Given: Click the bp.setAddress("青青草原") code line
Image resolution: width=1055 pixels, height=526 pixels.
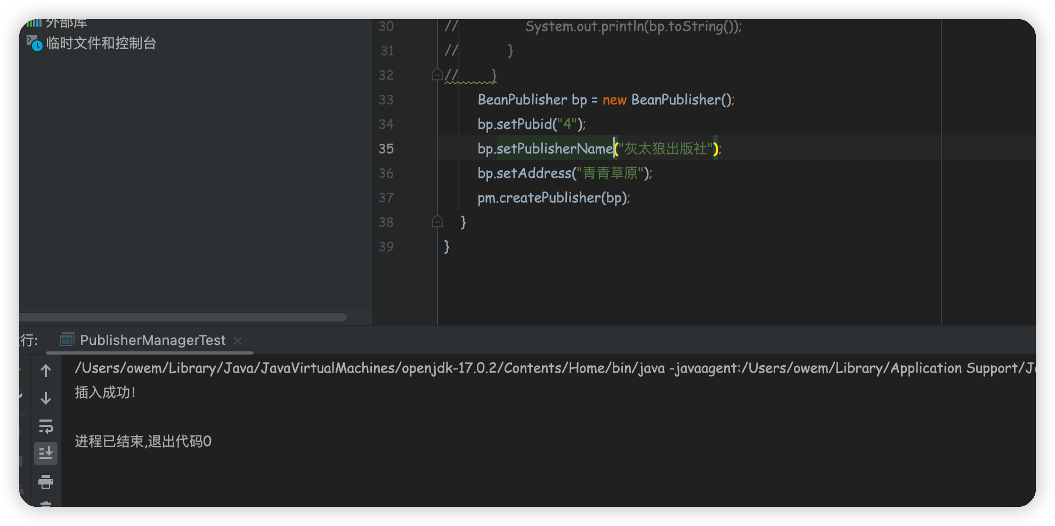Looking at the screenshot, I should (x=564, y=174).
